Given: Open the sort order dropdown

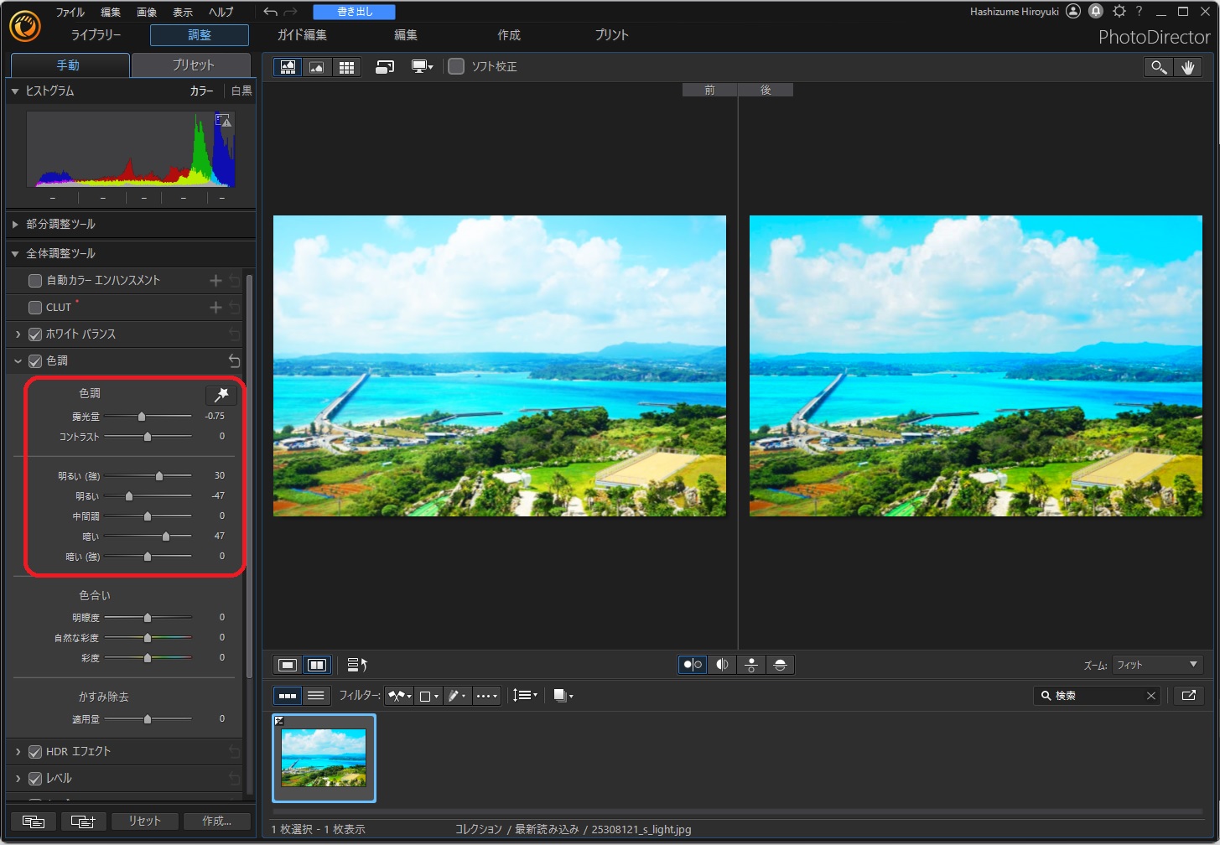Looking at the screenshot, I should (x=526, y=696).
